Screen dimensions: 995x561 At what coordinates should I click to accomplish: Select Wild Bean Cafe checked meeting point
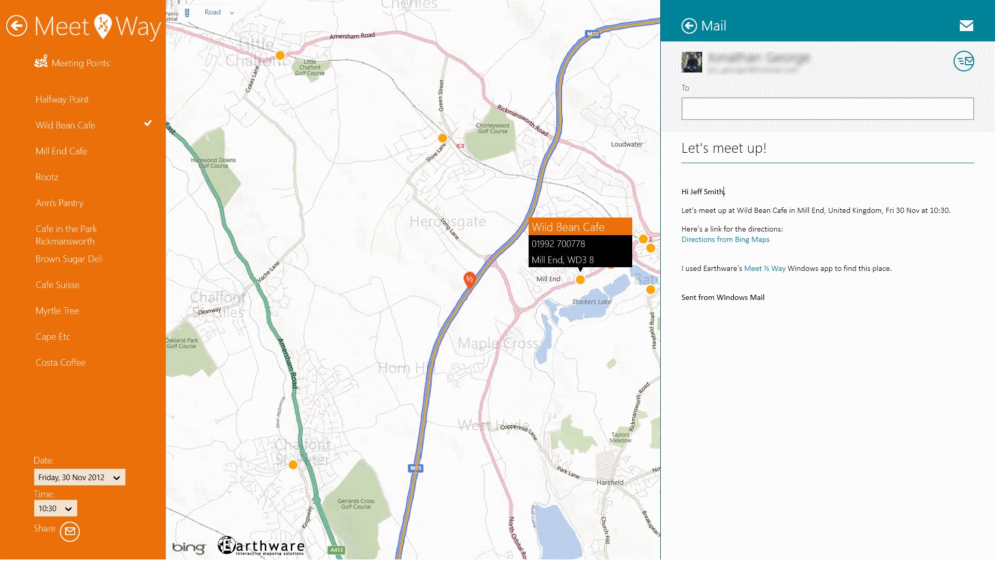(x=66, y=125)
